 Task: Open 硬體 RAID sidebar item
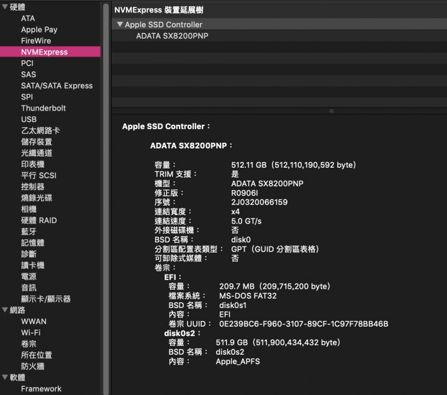tap(38, 220)
